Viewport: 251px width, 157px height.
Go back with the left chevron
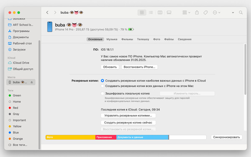coord(47,13)
